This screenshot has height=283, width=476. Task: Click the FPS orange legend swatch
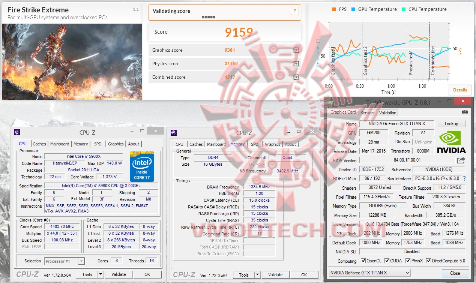coord(334,9)
